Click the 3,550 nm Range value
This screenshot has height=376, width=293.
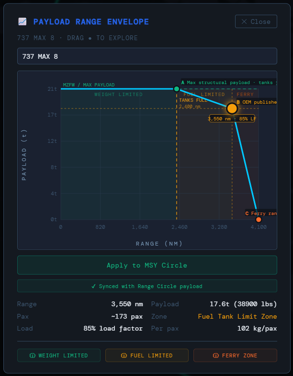coord(127,304)
